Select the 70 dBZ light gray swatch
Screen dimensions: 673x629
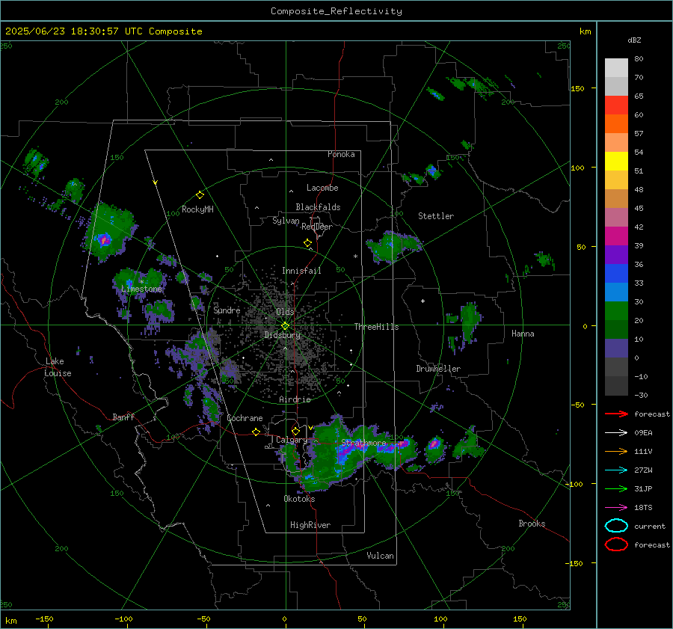616,86
